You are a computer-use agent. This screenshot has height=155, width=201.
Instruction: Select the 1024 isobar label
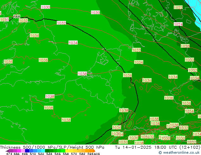pyautogui.click(x=178, y=24)
